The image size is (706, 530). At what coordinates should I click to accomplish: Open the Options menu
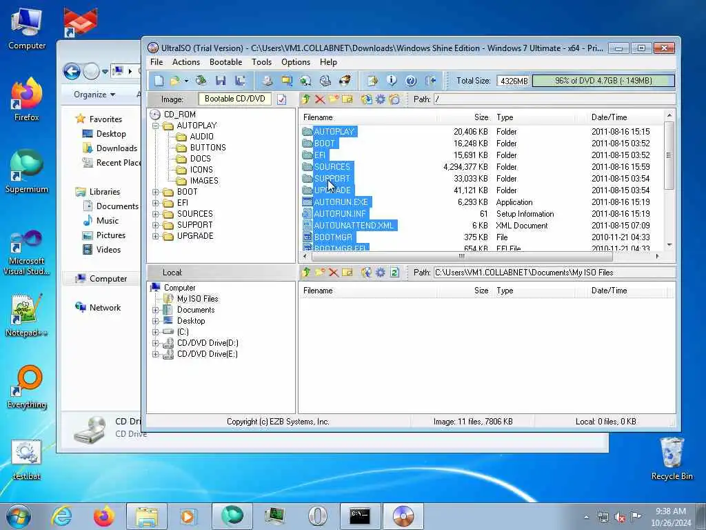coord(296,62)
